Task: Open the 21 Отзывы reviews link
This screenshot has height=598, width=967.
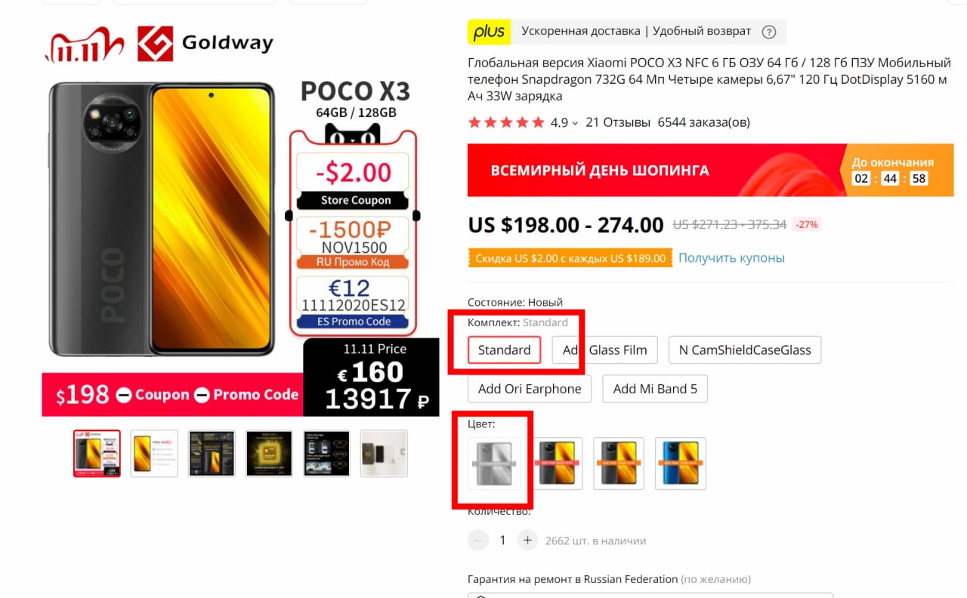Action: [x=618, y=122]
